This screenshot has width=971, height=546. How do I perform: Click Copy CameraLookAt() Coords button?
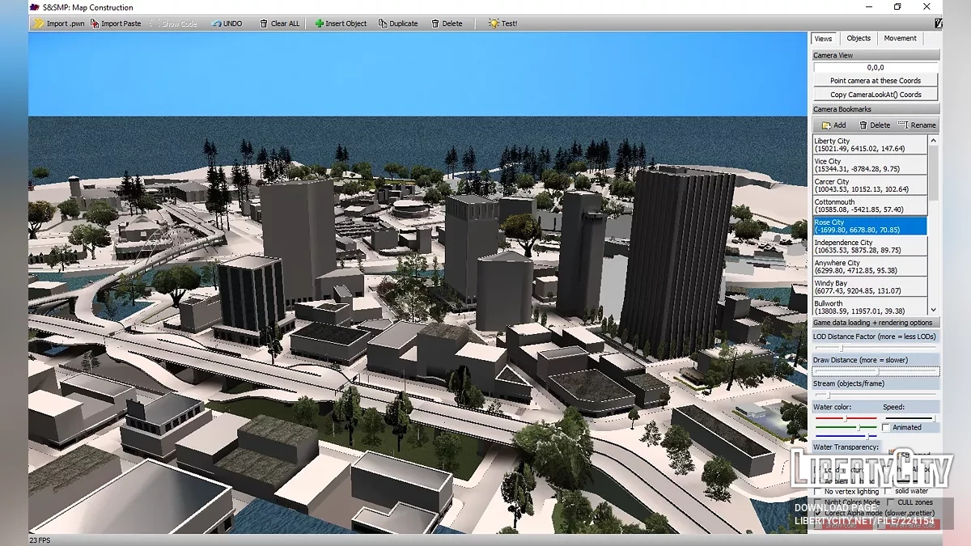[876, 95]
